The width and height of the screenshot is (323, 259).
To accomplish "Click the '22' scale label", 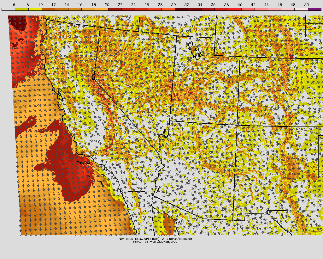I will pos(120,4).
